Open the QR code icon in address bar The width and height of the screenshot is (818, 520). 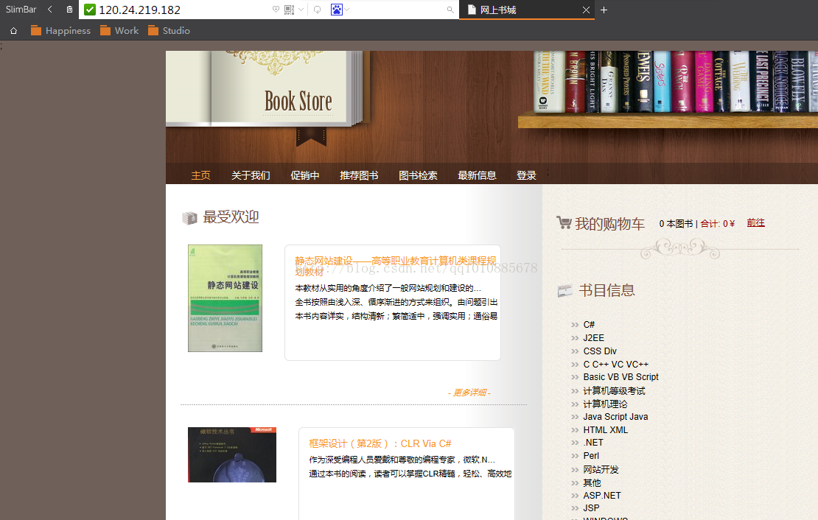[290, 10]
